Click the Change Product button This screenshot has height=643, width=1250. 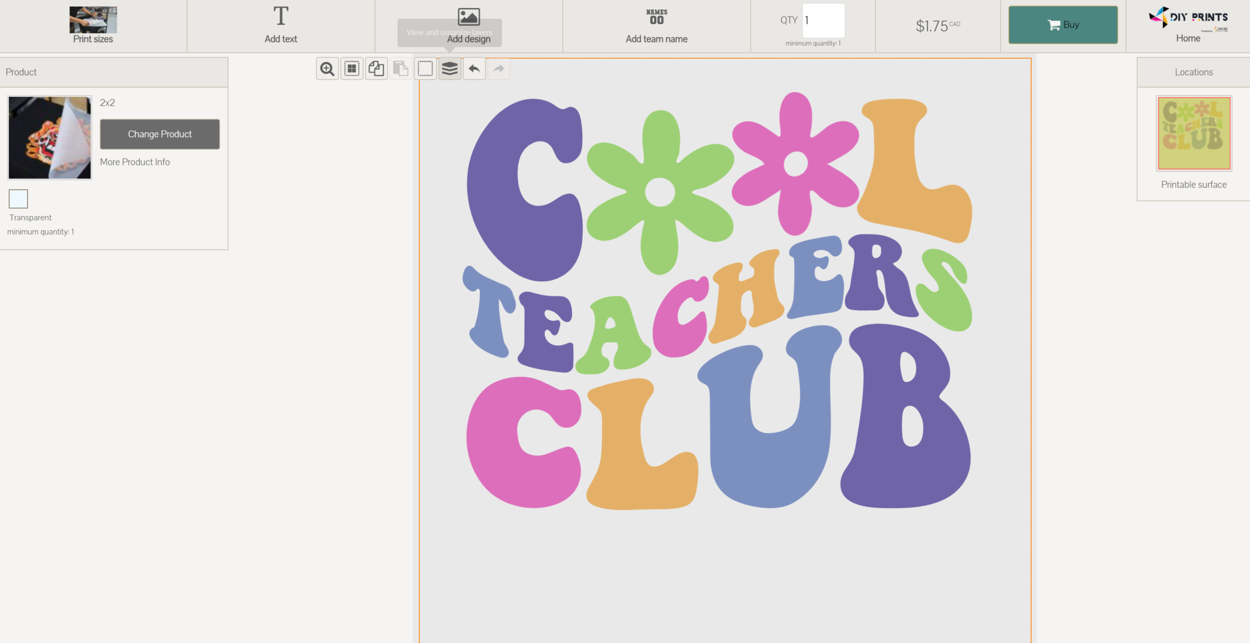pyautogui.click(x=160, y=134)
